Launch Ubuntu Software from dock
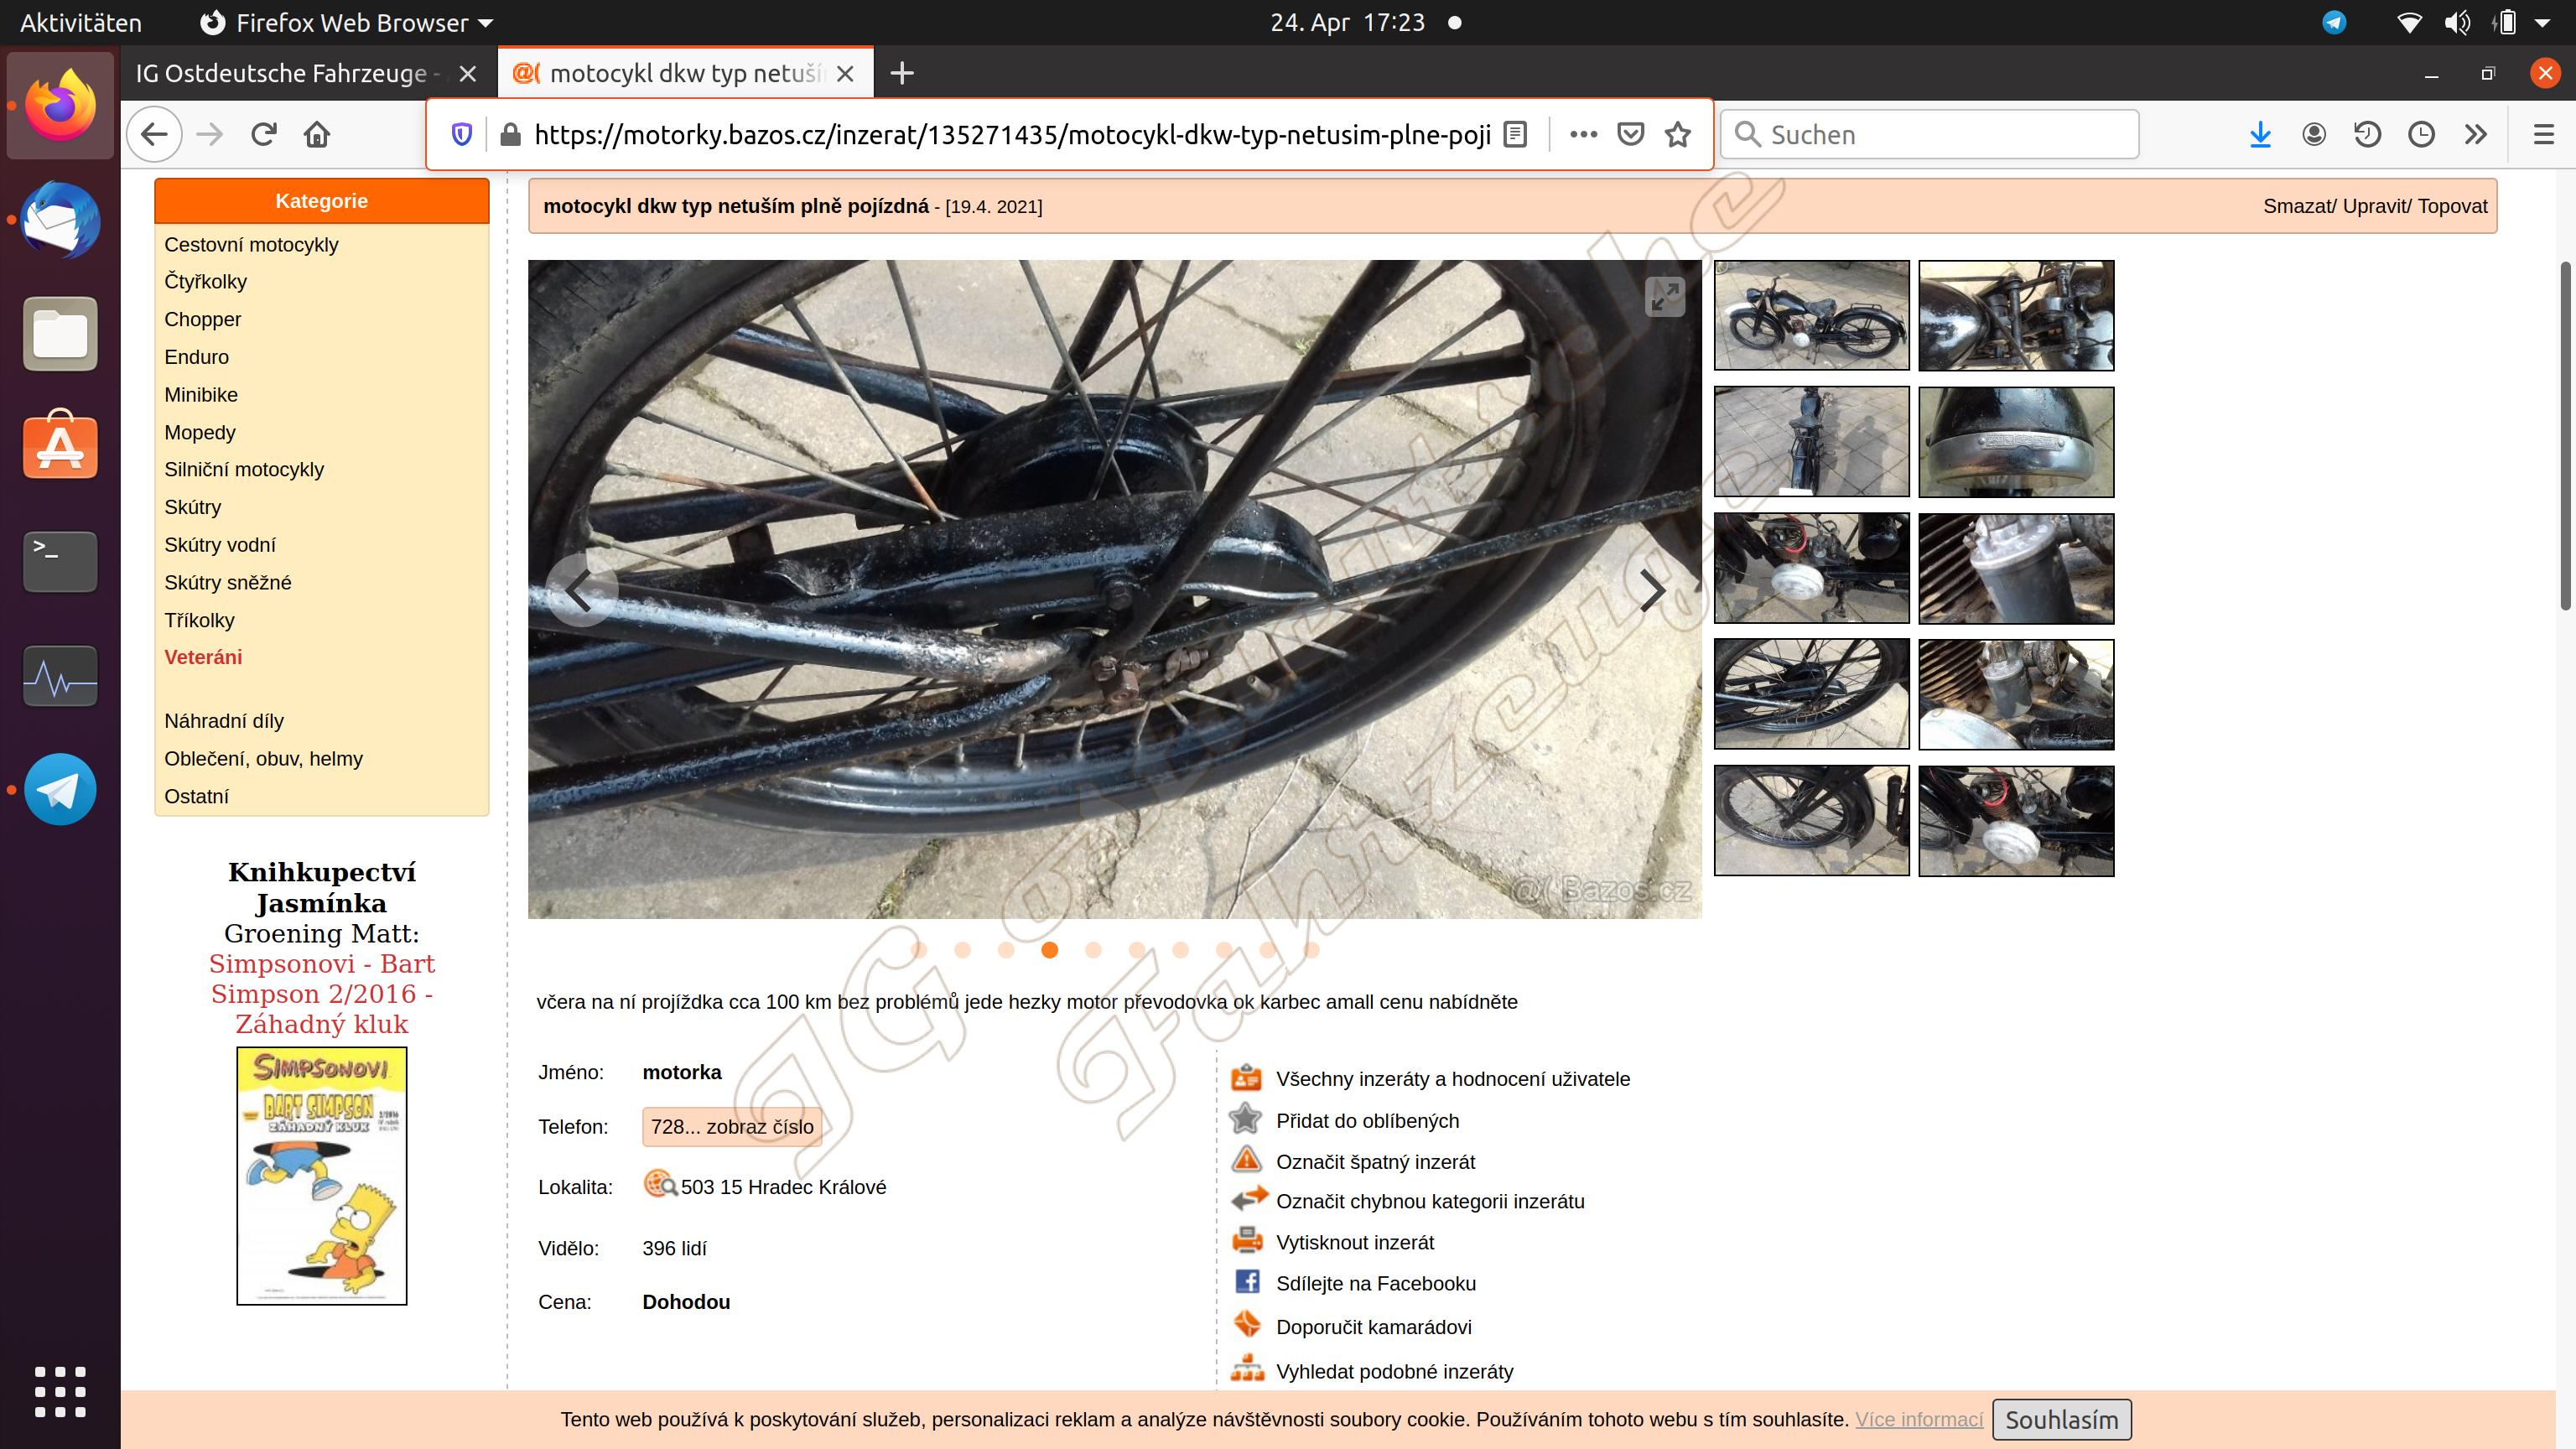2576x1449 pixels. coord(60,445)
